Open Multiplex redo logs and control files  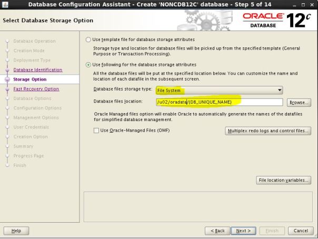coord(268,131)
